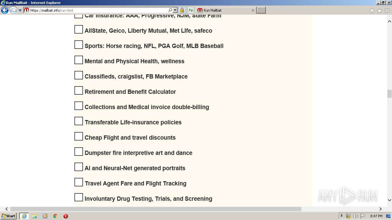Screen dimensions: 392x220
Task: Click the Show desktop button
Action: tap(389, 216)
